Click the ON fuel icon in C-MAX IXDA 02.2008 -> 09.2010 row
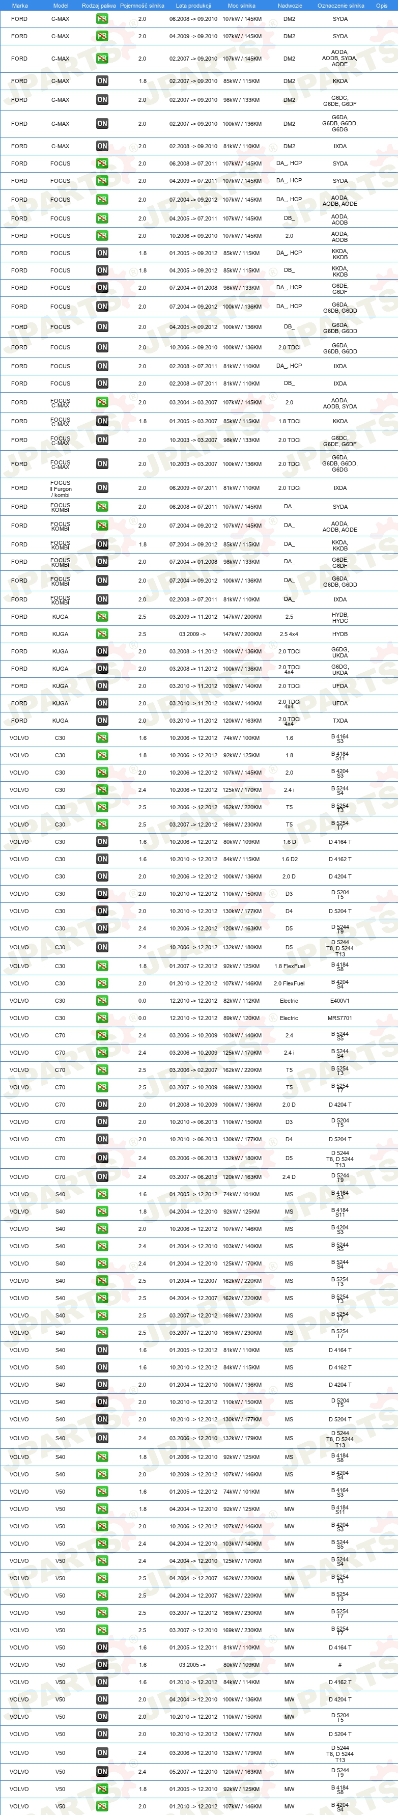The height and width of the screenshot is (1815, 398). (x=102, y=147)
